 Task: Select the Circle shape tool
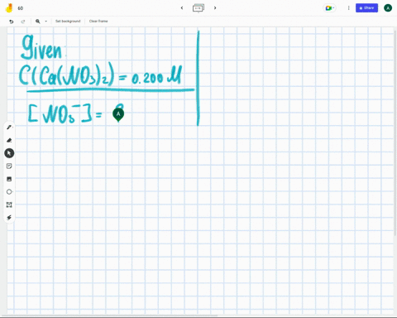(x=9, y=191)
